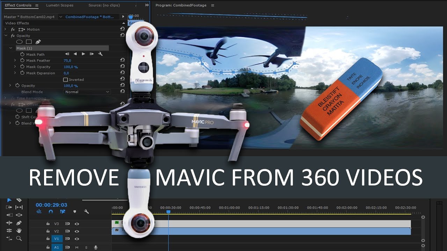Click Mask Feather value 75,0
The image size is (447, 251).
coord(67,61)
